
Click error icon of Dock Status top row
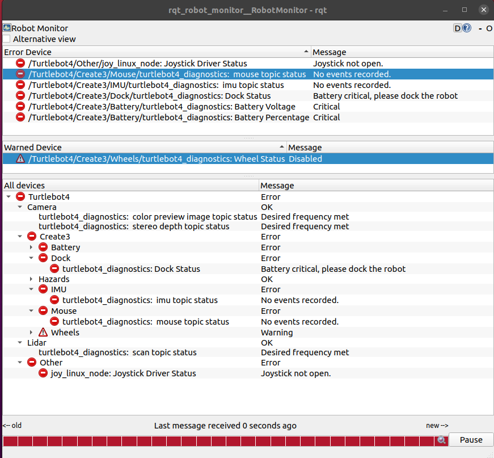click(20, 95)
